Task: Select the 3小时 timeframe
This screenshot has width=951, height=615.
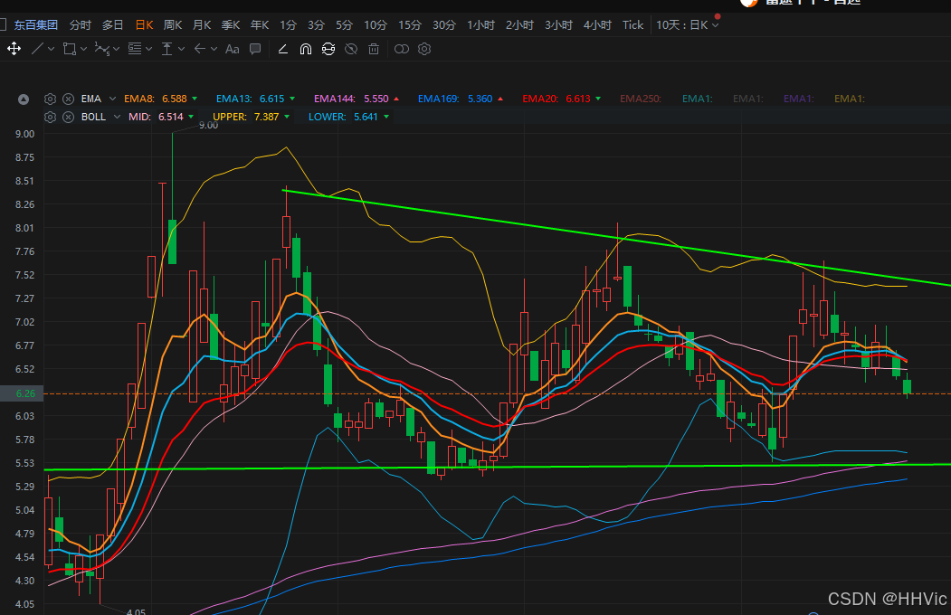Action: [558, 24]
